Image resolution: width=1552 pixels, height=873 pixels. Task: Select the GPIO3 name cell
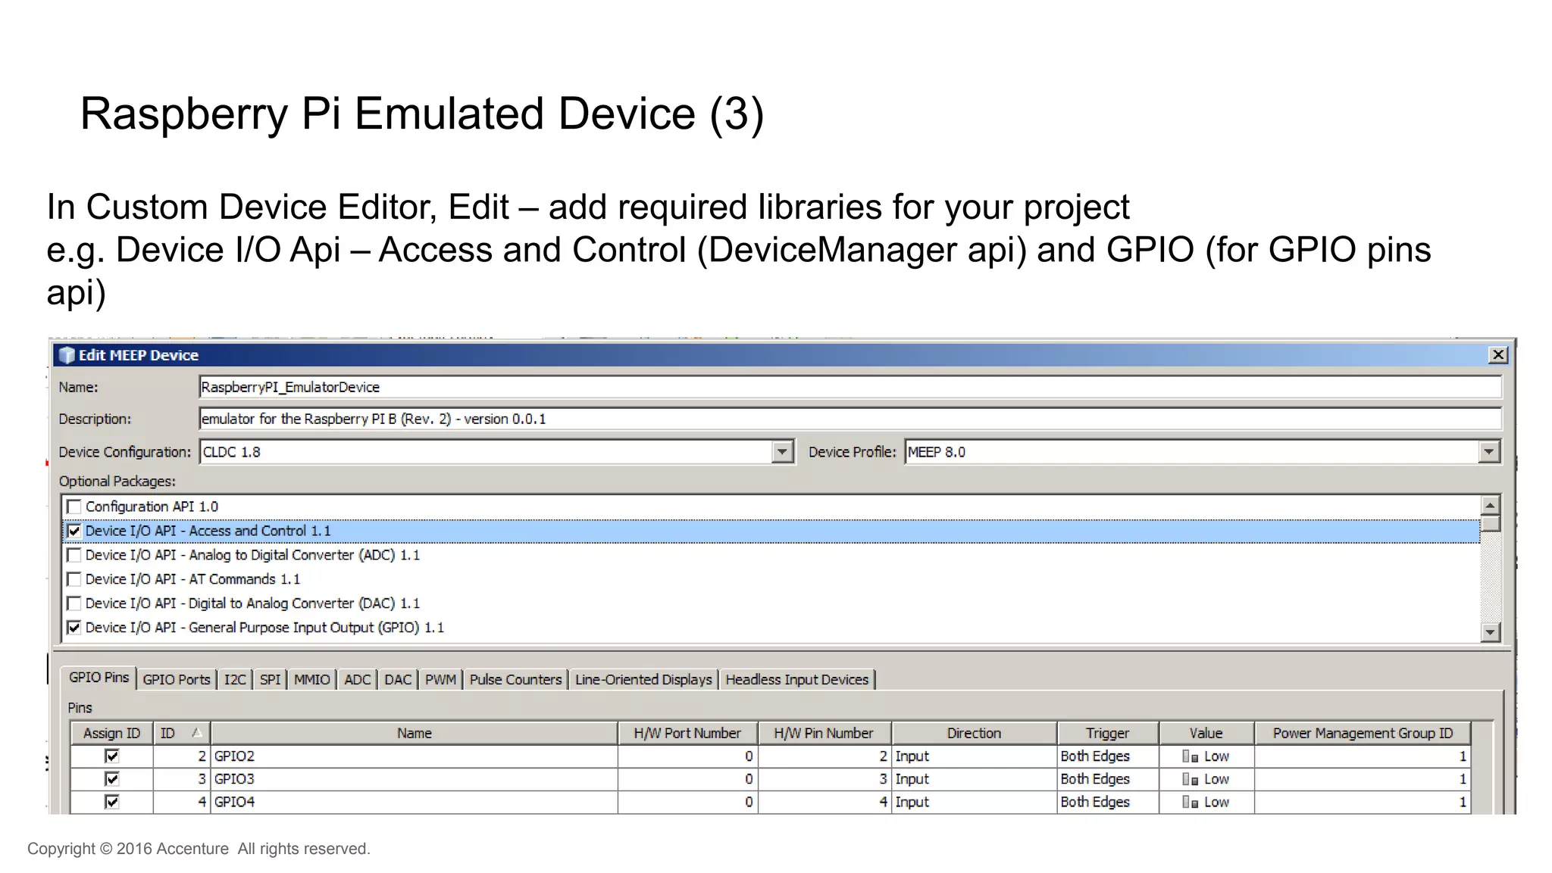click(x=414, y=779)
